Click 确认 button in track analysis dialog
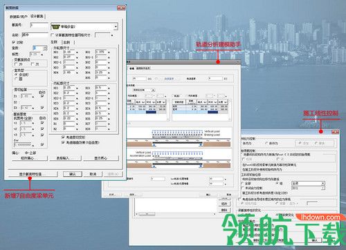The image size is (346, 250). (208, 195)
